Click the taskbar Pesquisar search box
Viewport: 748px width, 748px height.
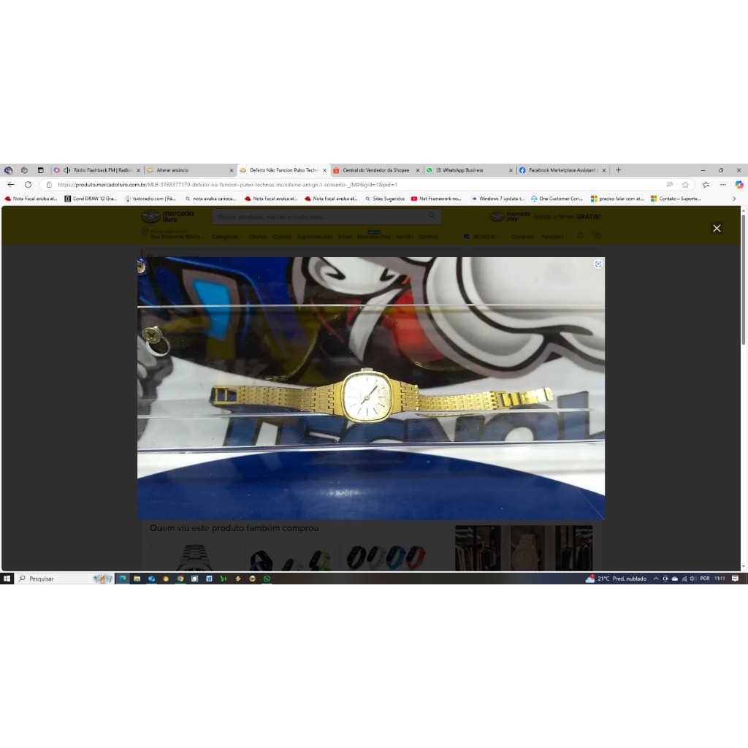tap(64, 579)
